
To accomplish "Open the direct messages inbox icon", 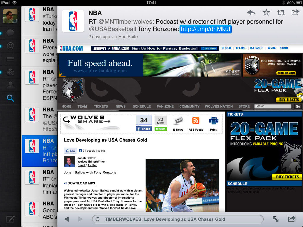I will 10,72.
